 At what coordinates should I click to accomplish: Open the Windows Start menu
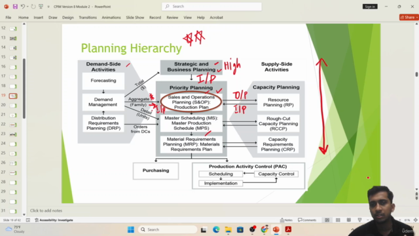(131, 229)
